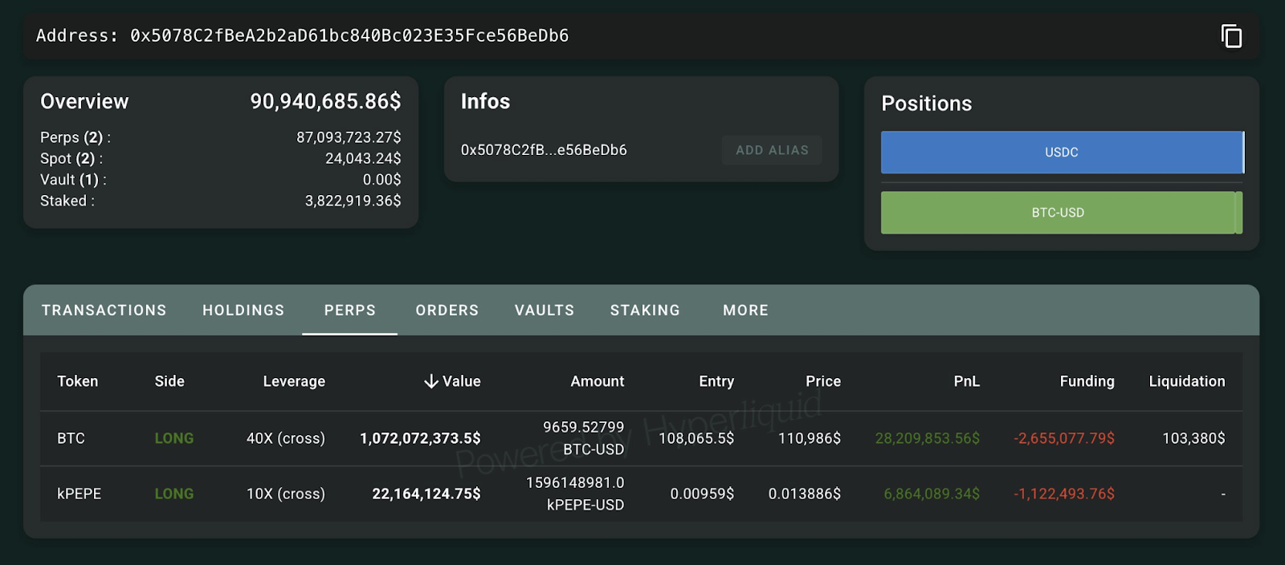Sort table by the Leverage column header

click(294, 381)
